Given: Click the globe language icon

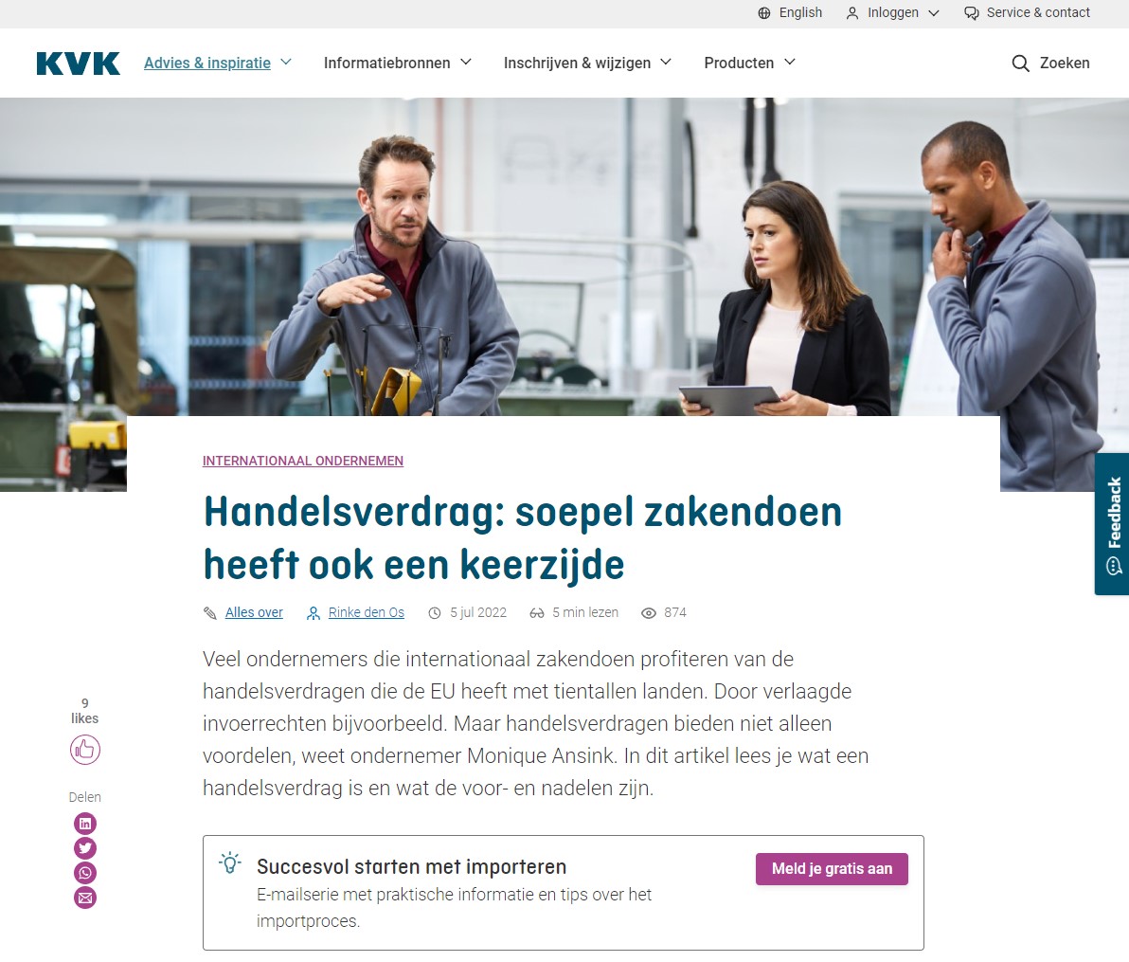Looking at the screenshot, I should coord(764,13).
